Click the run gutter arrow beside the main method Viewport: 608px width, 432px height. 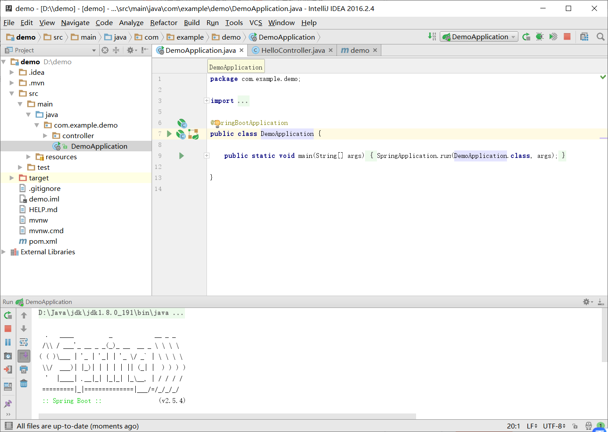point(181,156)
